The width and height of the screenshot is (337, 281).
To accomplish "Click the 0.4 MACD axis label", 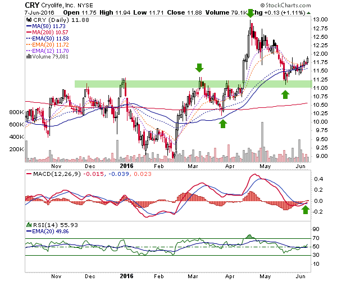I will (x=318, y=179).
